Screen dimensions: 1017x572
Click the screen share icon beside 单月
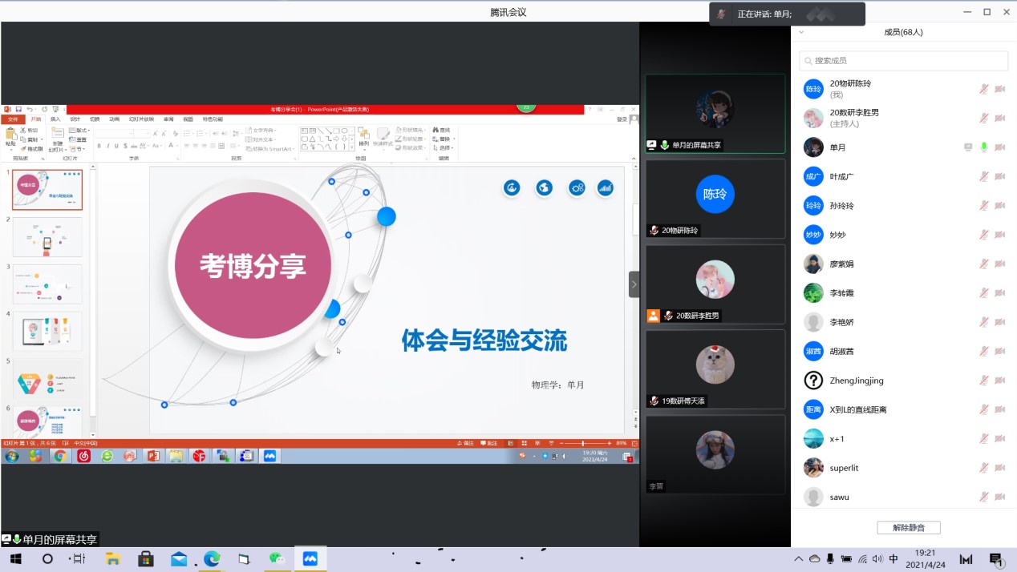pyautogui.click(x=968, y=147)
